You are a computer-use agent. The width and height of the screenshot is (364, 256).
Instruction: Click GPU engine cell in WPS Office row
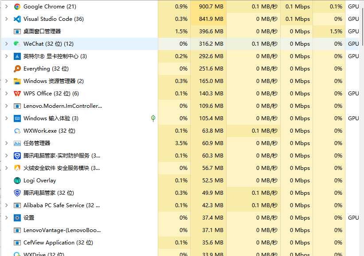pyautogui.click(x=353, y=93)
